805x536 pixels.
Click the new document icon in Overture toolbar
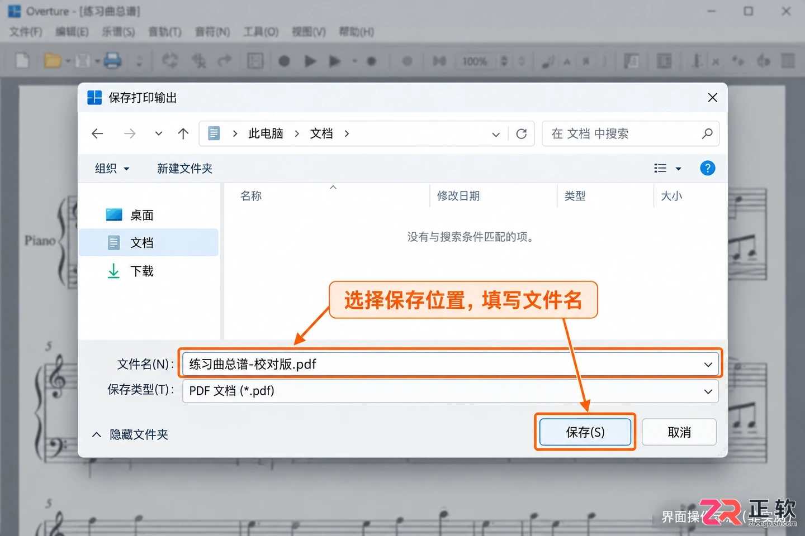point(22,60)
